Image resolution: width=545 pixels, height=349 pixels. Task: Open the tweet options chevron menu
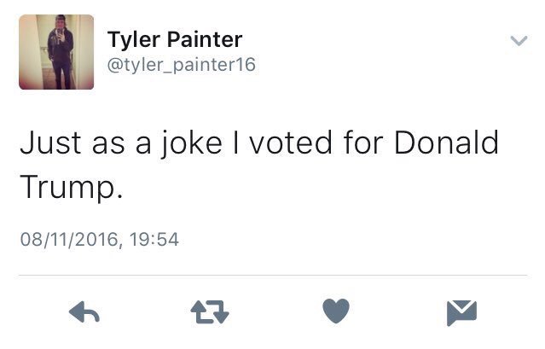coord(517,40)
